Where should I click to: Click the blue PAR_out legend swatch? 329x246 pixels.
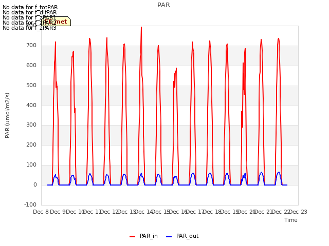(169, 237)
